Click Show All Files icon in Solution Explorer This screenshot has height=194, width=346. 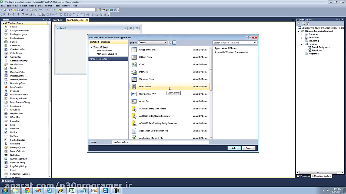pyautogui.click(x=304, y=24)
